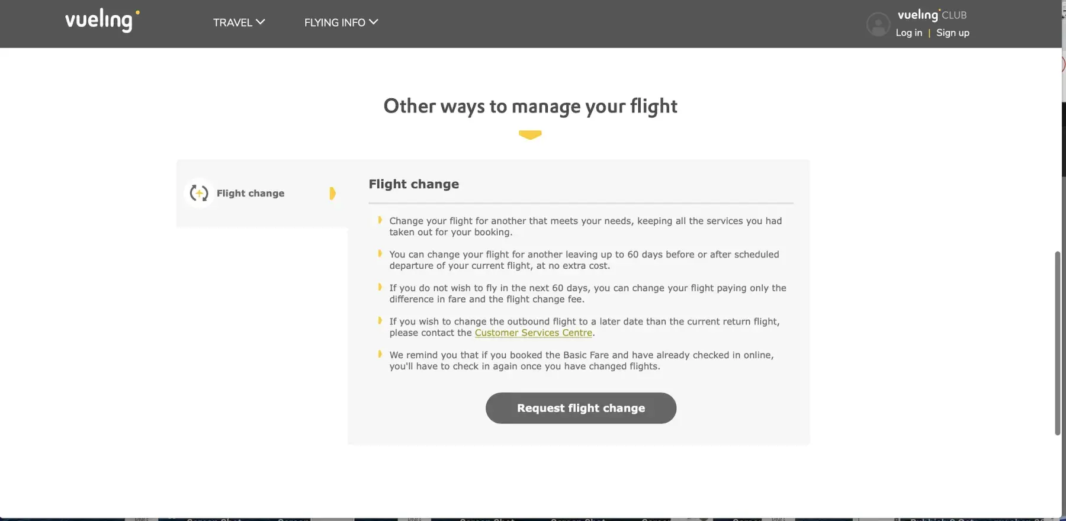Screen dimensions: 1066x521
Task: Click the Flight change panel heading
Action: (413, 184)
